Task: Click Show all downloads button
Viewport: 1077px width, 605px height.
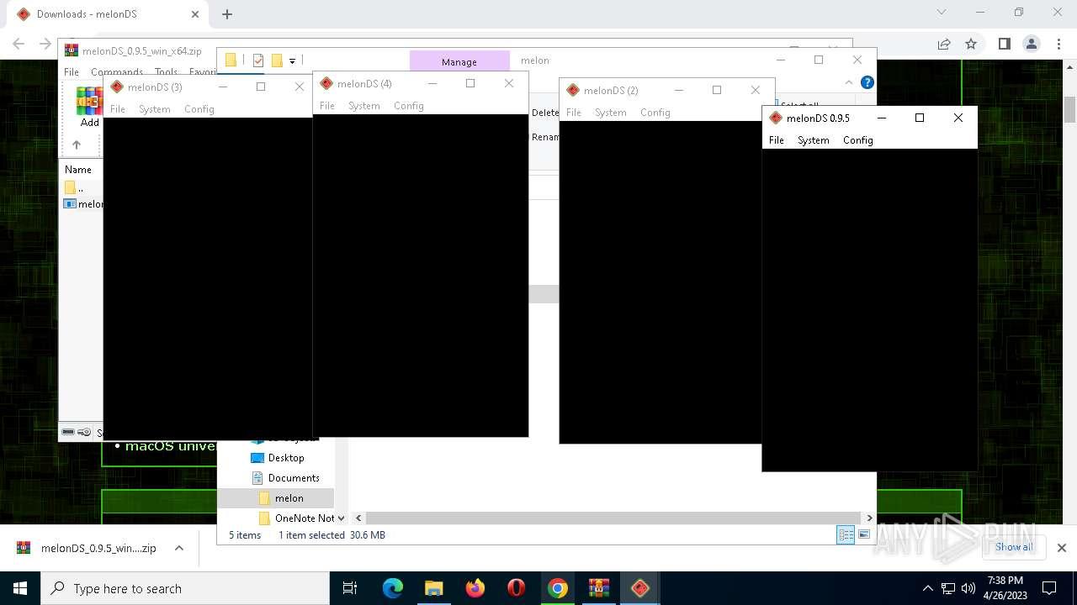Action: coord(1014,547)
